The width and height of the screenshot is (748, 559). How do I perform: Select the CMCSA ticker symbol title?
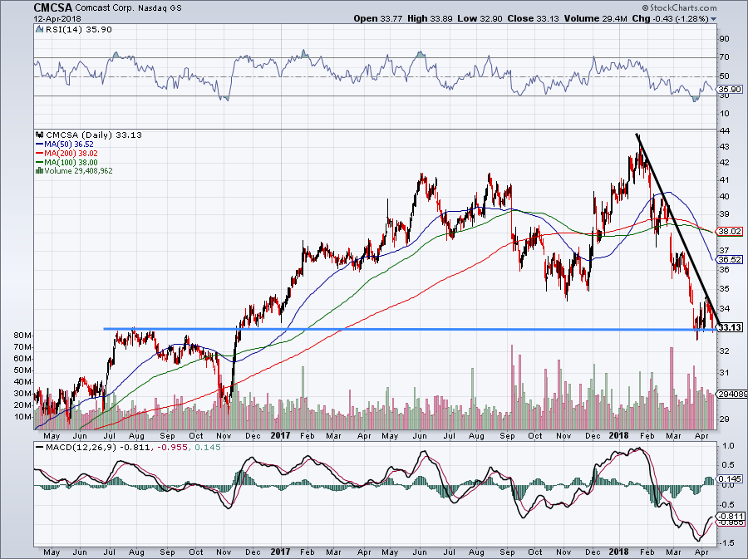pos(53,8)
